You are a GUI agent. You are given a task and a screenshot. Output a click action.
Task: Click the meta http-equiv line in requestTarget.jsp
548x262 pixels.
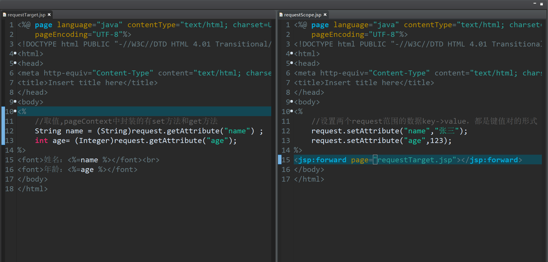coord(144,73)
